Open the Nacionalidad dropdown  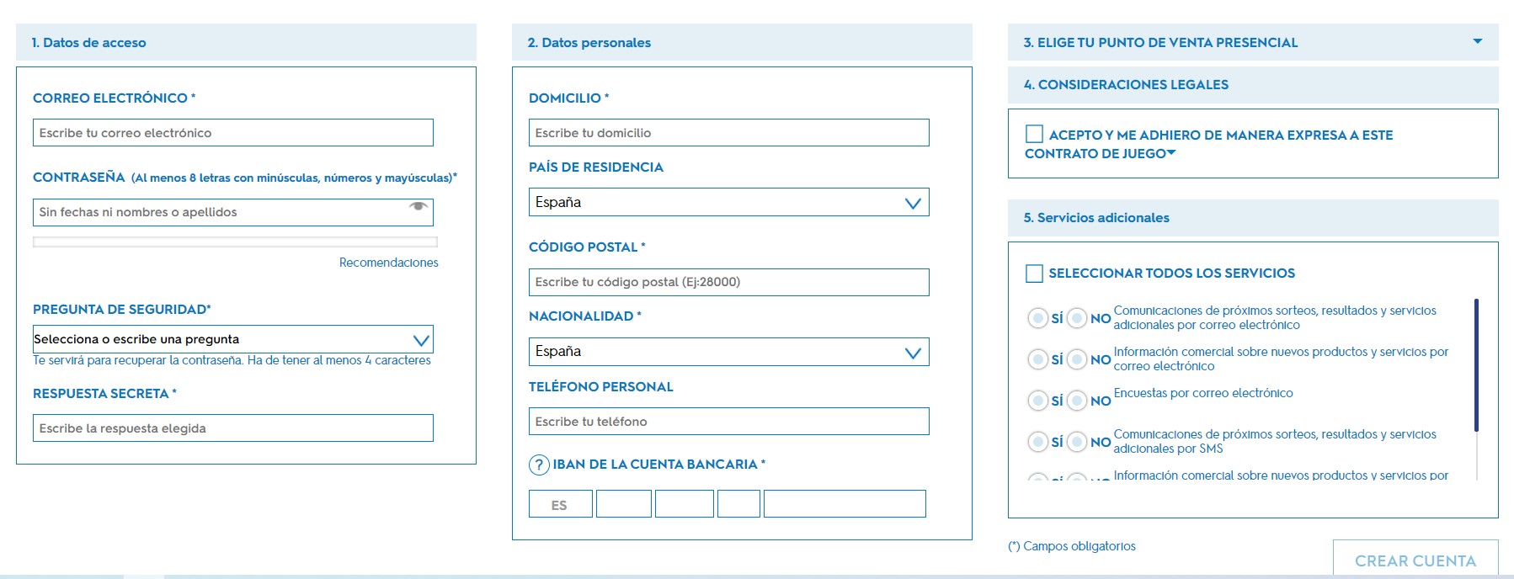click(x=729, y=351)
